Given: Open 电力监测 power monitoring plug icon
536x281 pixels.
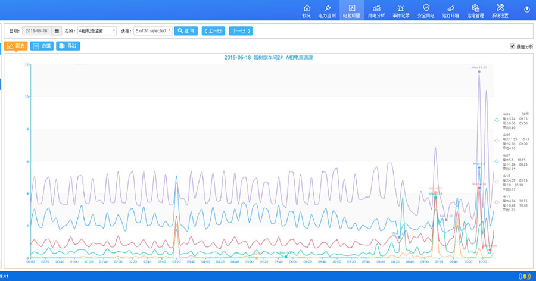Looking at the screenshot, I should tap(327, 9).
